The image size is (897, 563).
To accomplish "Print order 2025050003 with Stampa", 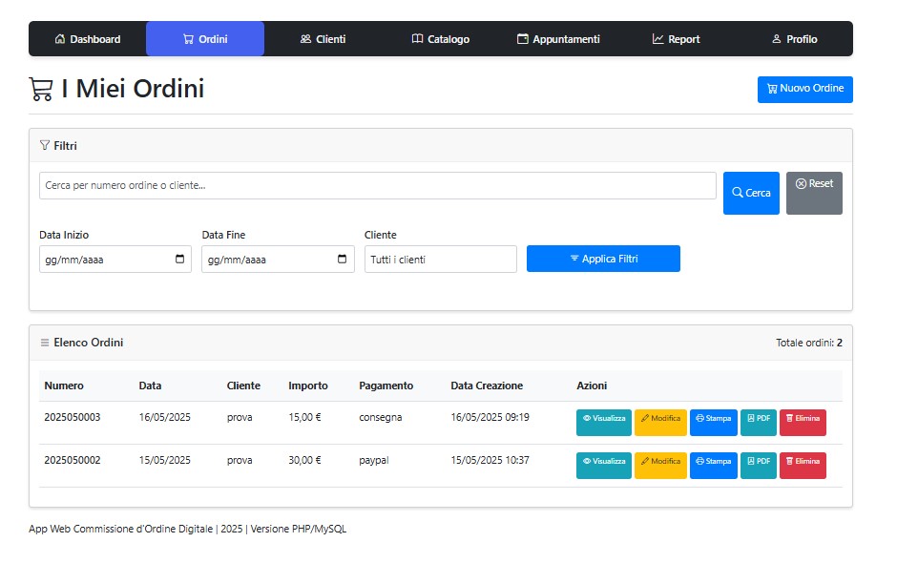I will (x=713, y=419).
